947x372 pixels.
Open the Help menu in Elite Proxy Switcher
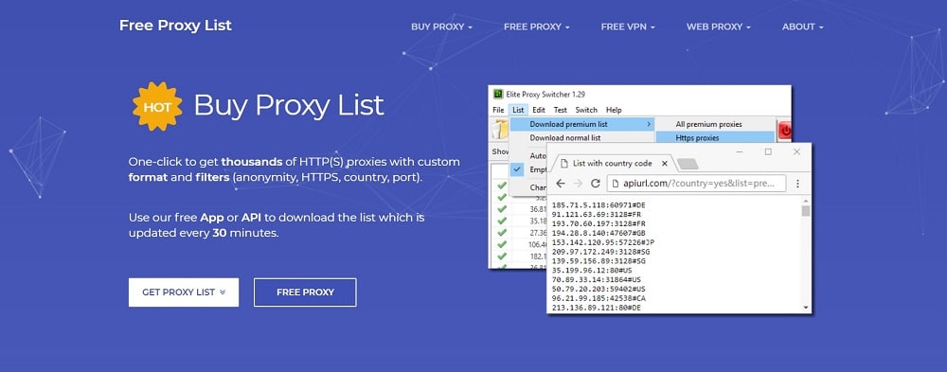click(614, 110)
